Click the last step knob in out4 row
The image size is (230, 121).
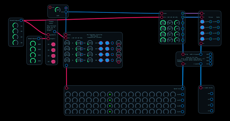click(x=173, y=94)
